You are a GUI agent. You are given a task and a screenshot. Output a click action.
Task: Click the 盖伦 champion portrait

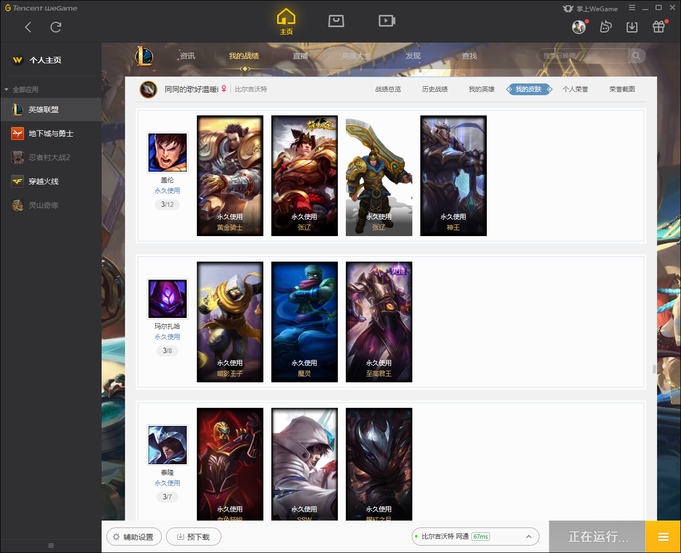click(168, 153)
